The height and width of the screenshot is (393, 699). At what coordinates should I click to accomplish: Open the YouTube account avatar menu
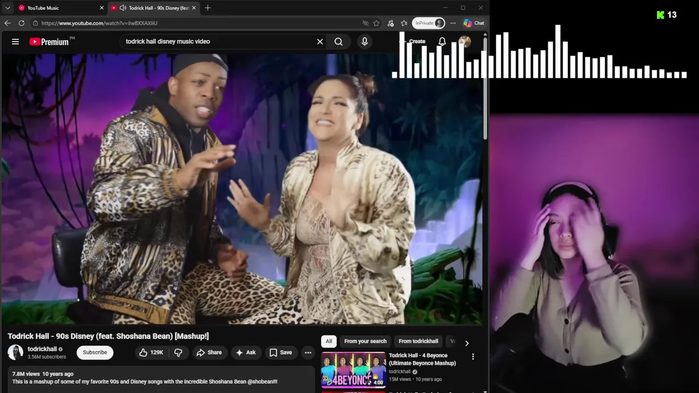(x=465, y=41)
